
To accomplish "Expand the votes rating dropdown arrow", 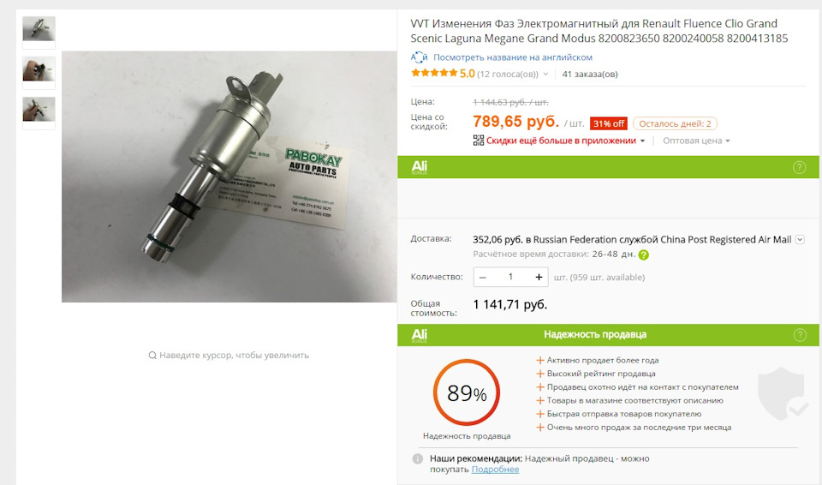I will (545, 74).
